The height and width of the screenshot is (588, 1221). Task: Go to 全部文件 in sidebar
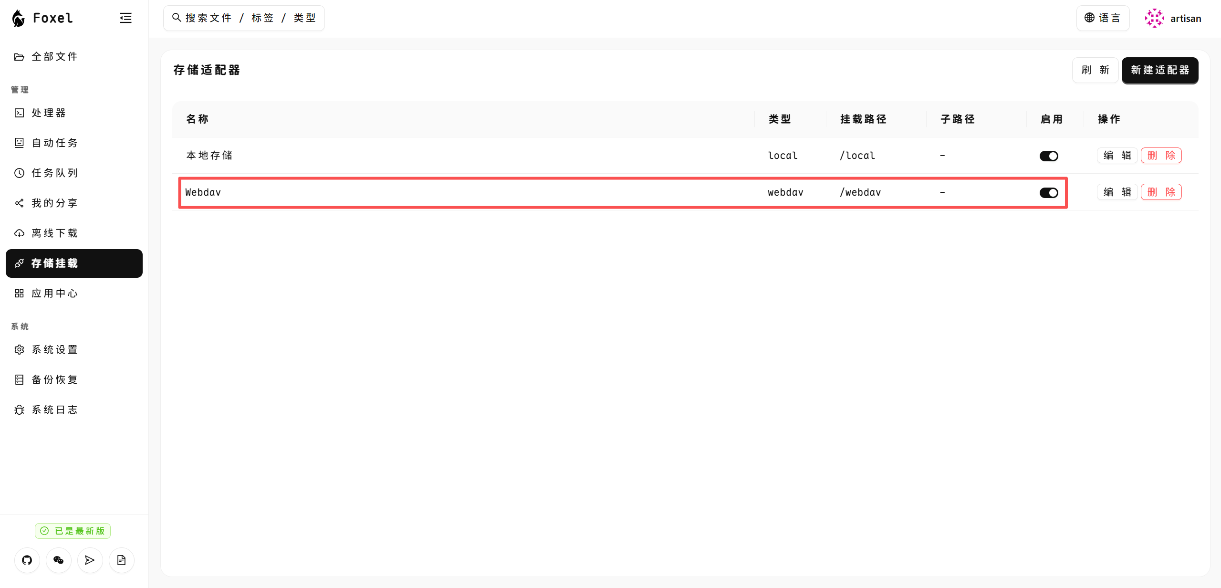coord(54,57)
